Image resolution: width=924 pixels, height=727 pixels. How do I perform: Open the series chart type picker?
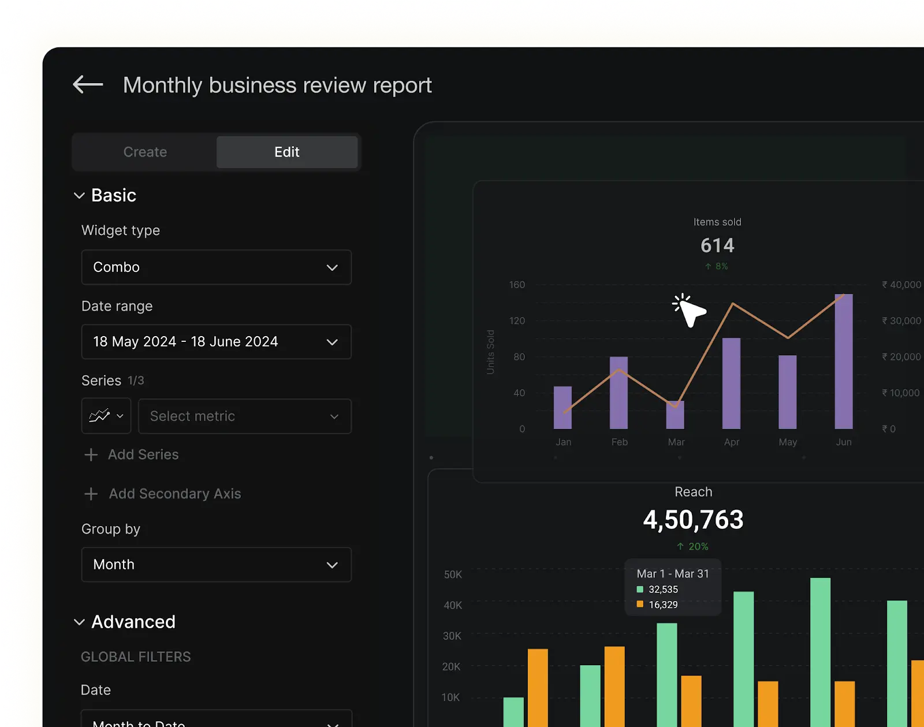[x=106, y=416]
